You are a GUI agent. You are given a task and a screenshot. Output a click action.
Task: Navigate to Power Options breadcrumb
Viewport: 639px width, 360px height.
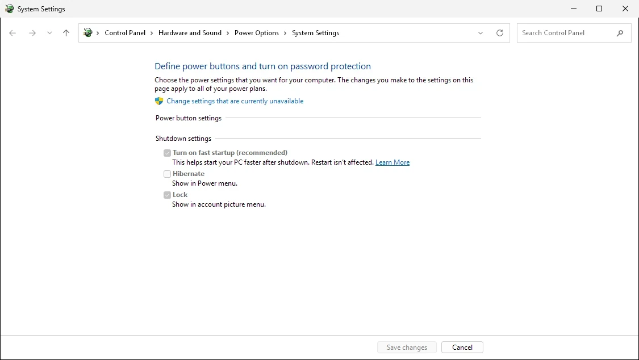point(257,33)
